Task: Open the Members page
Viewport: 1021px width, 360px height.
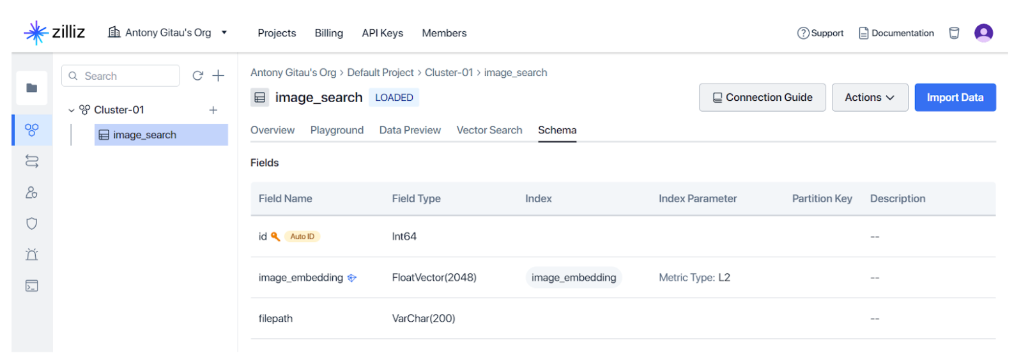Action: click(x=444, y=33)
